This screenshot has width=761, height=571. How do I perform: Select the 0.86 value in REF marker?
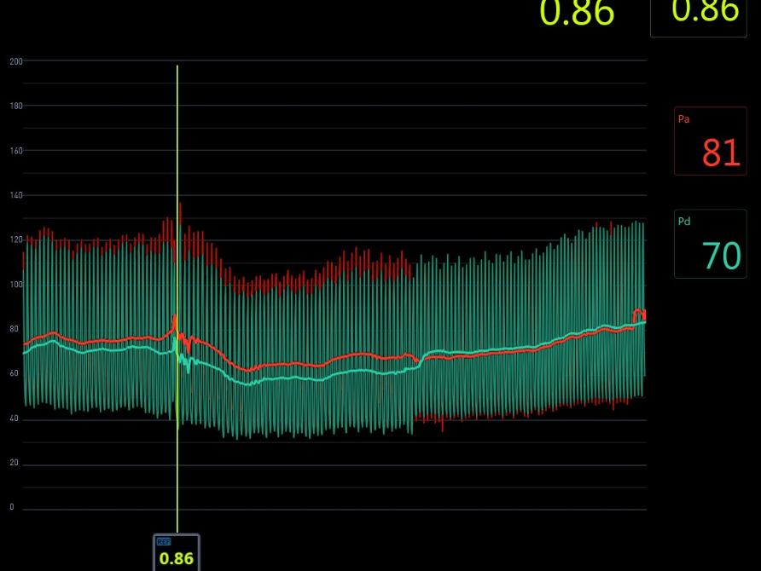click(x=177, y=559)
